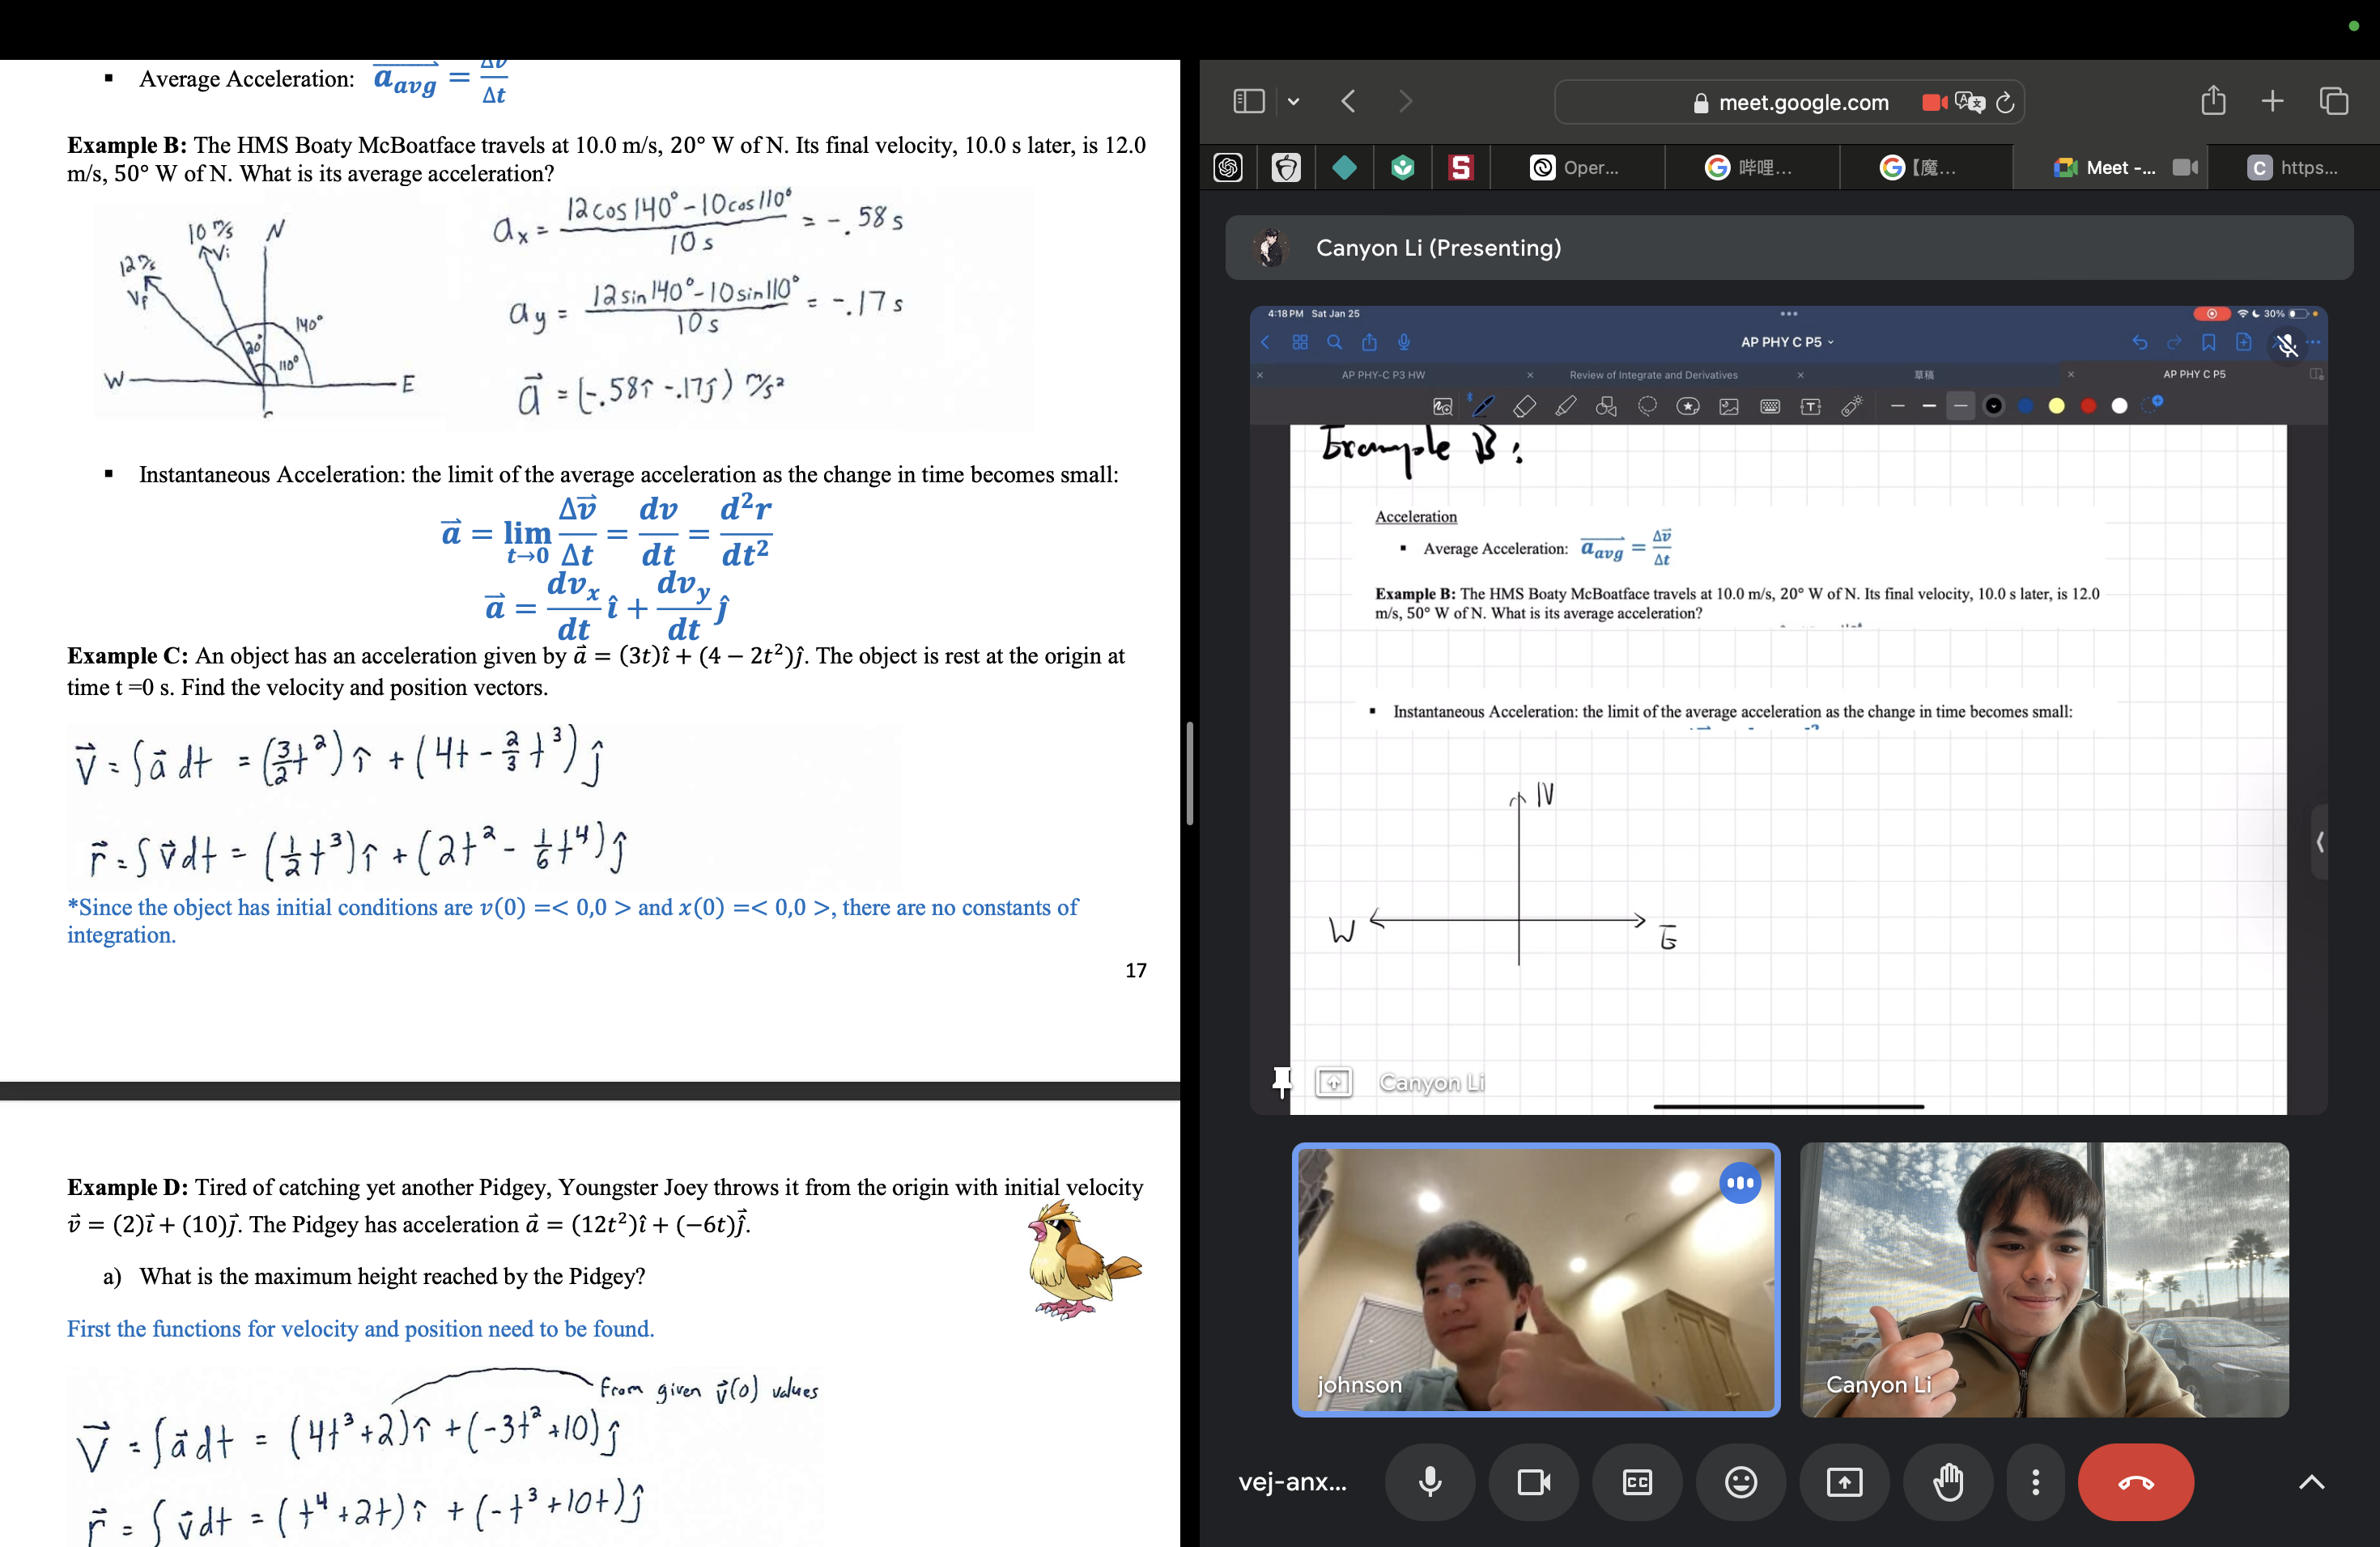Open emoji reactions in Meet

(1741, 1482)
